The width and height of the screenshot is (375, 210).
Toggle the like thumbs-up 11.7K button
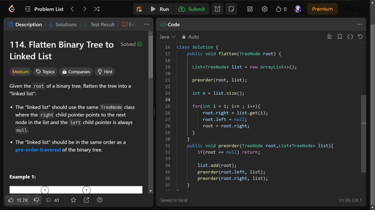(x=18, y=200)
